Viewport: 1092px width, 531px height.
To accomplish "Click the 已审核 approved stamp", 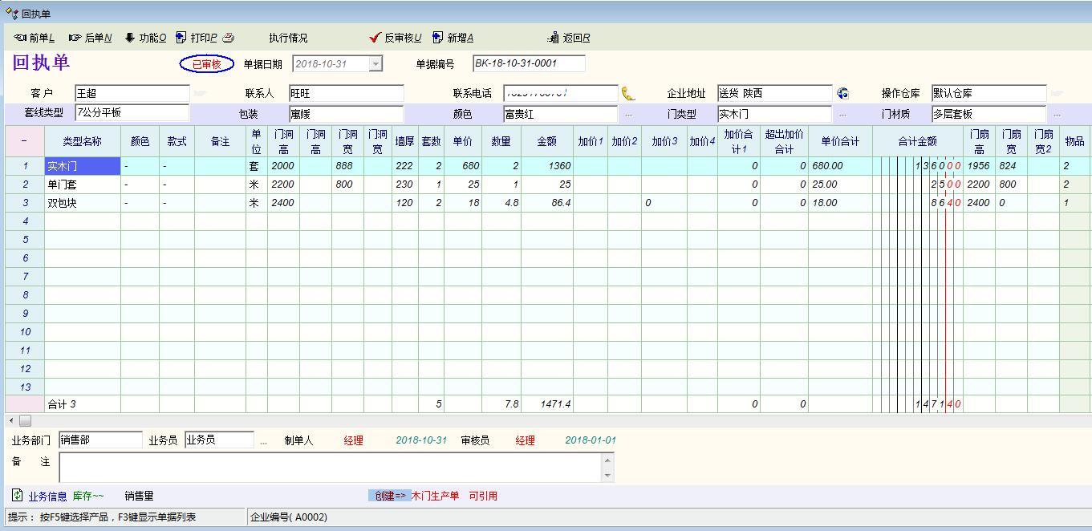I will (207, 64).
